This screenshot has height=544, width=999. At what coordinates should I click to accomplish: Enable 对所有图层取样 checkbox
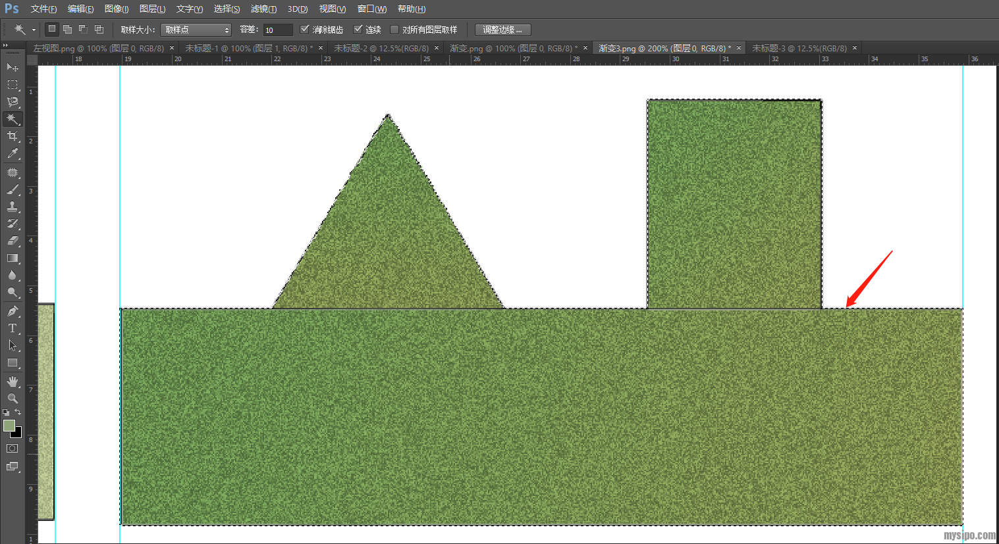coord(394,30)
